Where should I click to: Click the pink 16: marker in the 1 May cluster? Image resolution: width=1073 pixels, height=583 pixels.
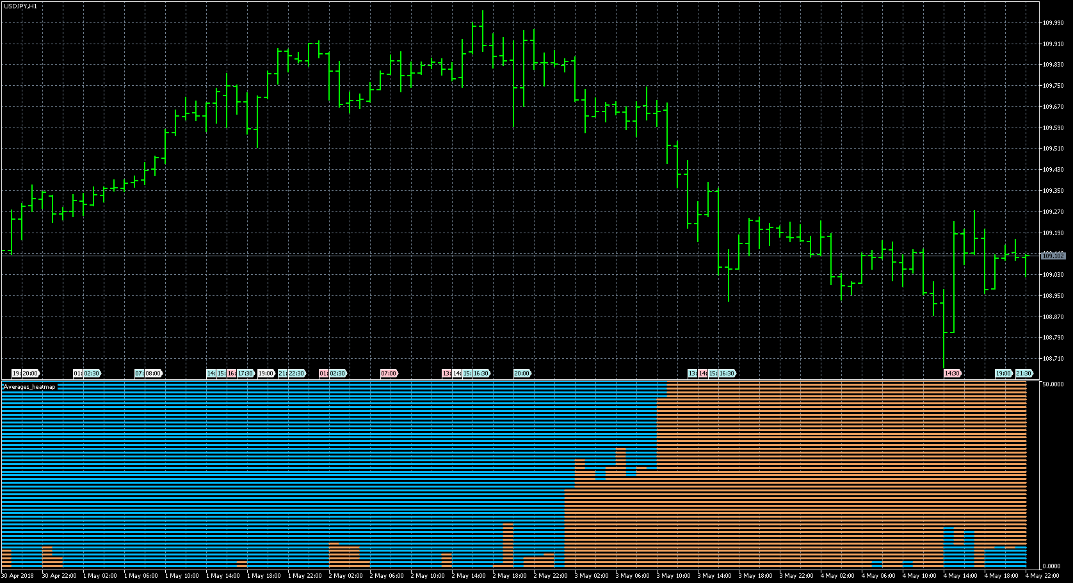(231, 373)
